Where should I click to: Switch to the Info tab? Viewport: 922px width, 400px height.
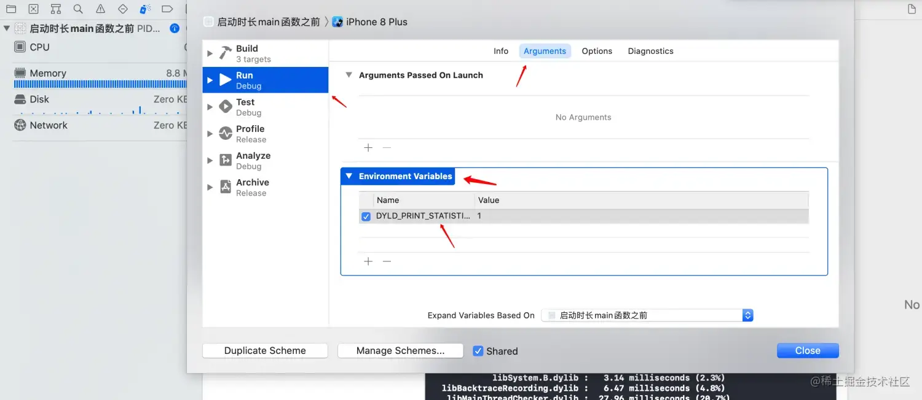(x=501, y=51)
